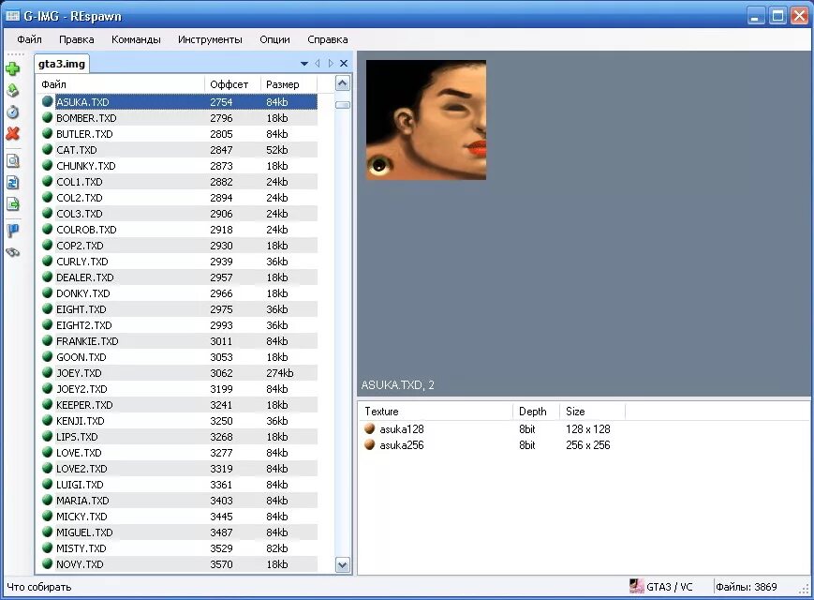Select COP2.TXD in the file list
This screenshot has width=814, height=600.
pos(177,246)
